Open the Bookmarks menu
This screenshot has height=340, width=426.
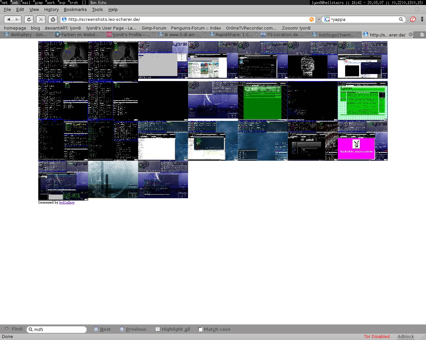(75, 10)
